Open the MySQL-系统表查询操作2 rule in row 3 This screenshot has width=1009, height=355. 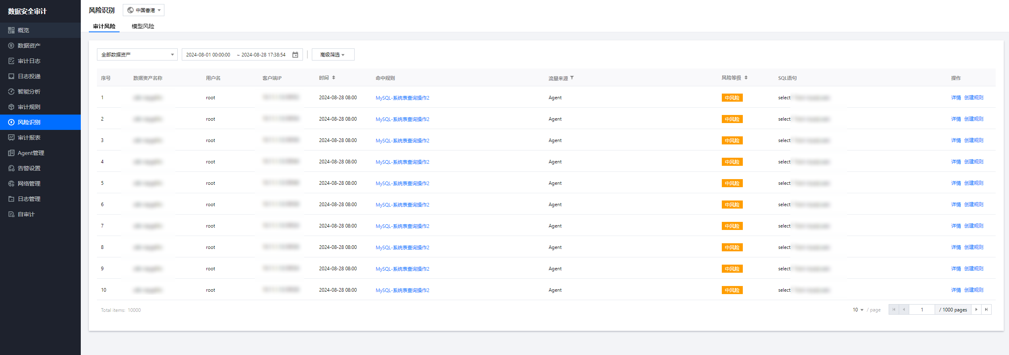point(402,140)
